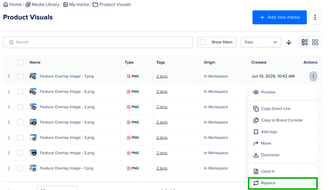This screenshot has height=190, width=329.
Task: Toggle the Show filters checkbox
Action: click(x=203, y=42)
